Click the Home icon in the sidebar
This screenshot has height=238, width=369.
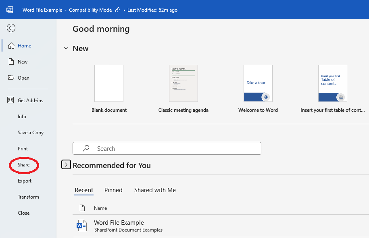click(x=11, y=46)
